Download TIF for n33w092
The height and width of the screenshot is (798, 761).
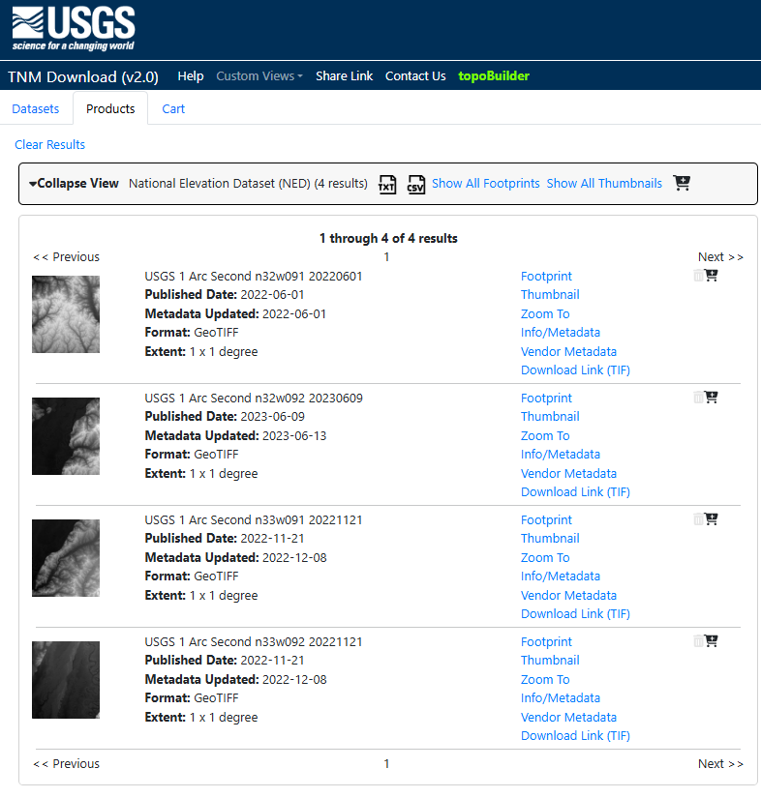pyautogui.click(x=575, y=736)
